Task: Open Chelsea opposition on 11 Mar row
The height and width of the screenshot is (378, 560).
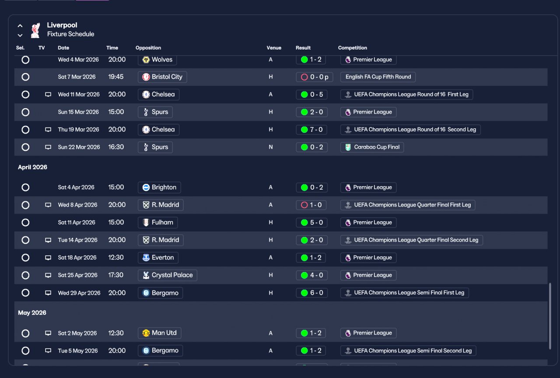Action: coord(158,95)
